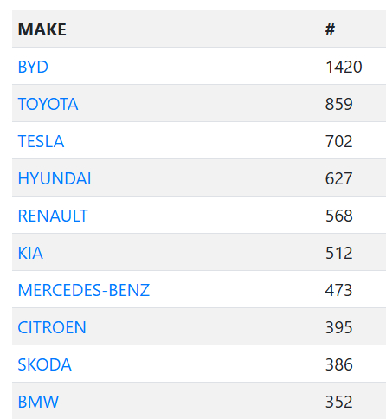
Task: Open the TOYOTA make link
Action: (48, 104)
